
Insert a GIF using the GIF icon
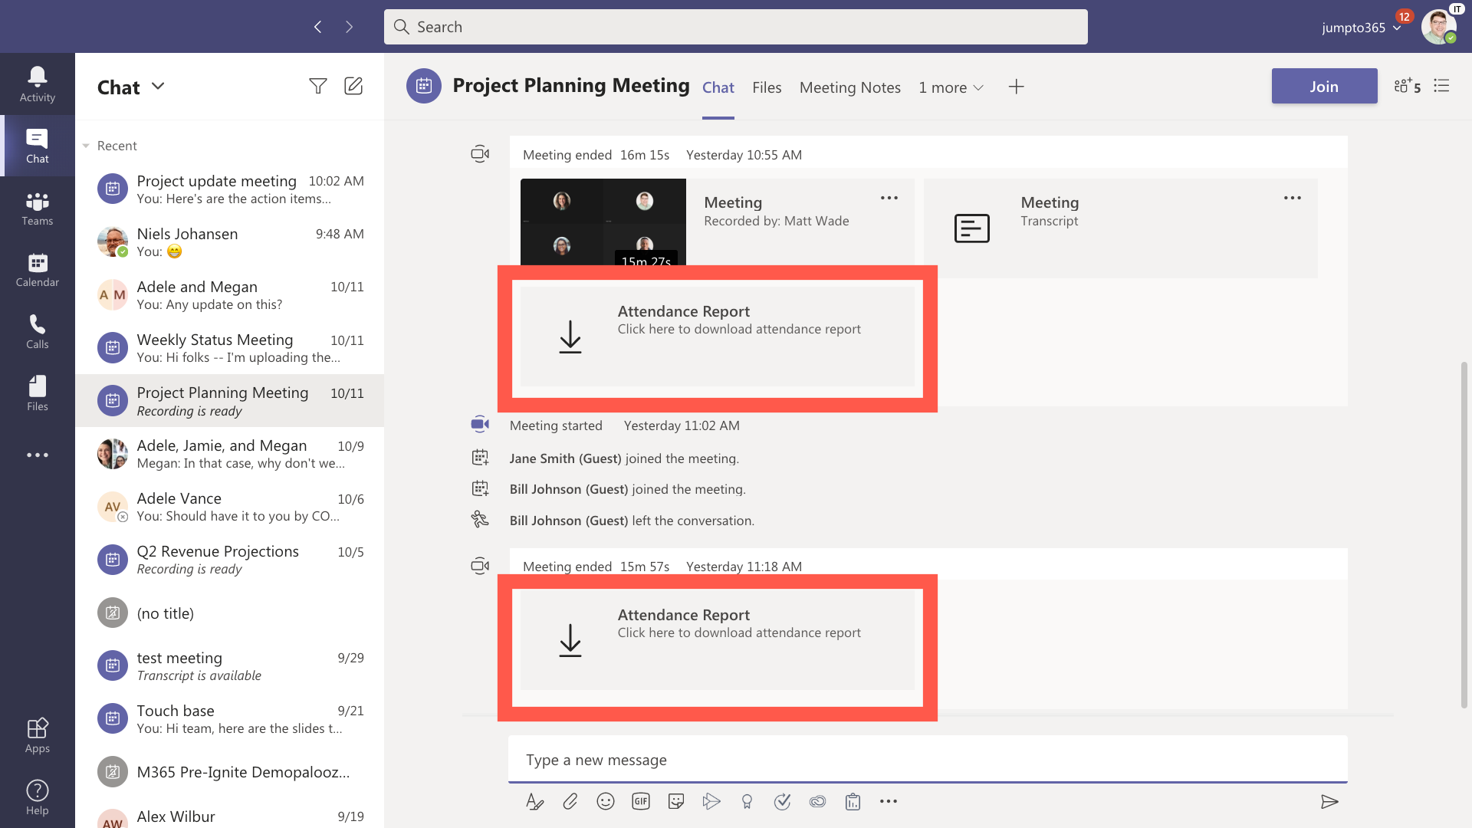point(641,800)
